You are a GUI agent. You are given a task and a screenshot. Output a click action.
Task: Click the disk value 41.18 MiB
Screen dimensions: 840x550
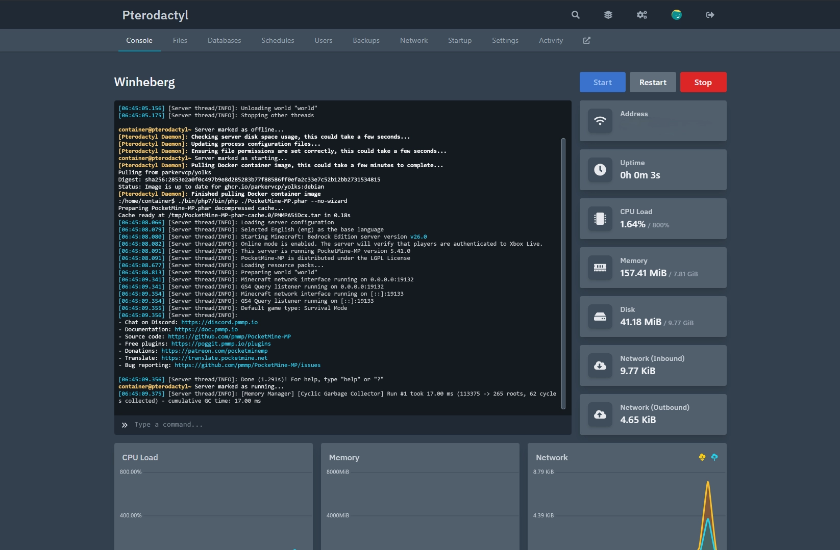click(x=640, y=322)
